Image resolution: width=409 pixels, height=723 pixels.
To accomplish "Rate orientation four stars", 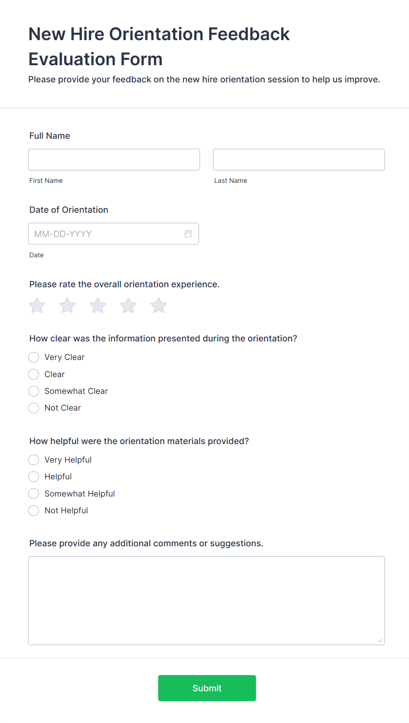I will (128, 305).
